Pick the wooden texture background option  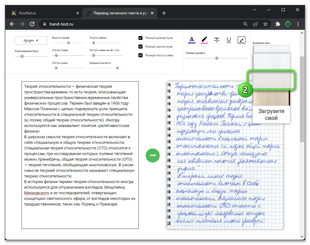point(271,97)
